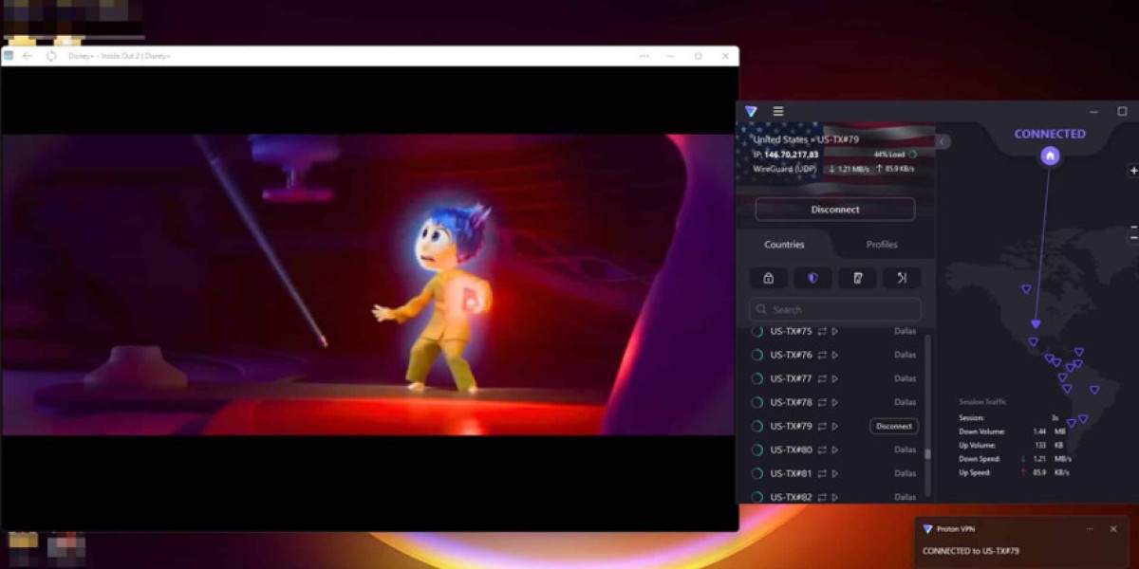Select the Countries tab
The height and width of the screenshot is (569, 1139).
point(784,245)
